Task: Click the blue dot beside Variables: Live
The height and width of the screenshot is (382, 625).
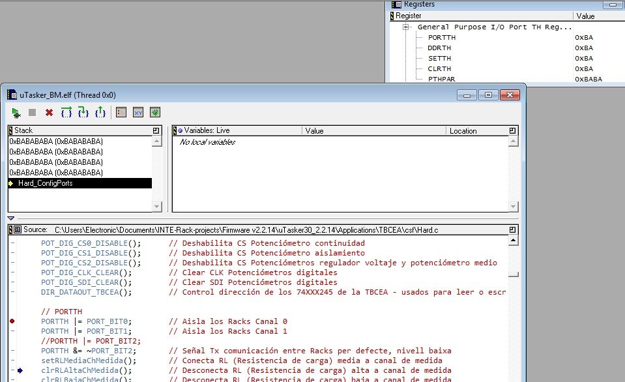Action: pos(180,131)
